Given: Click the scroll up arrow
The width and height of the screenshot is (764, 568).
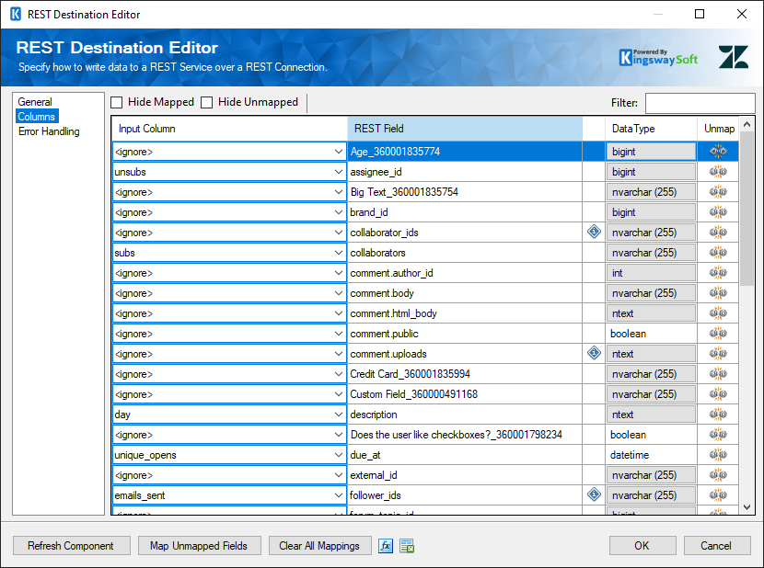Looking at the screenshot, I should [x=747, y=124].
